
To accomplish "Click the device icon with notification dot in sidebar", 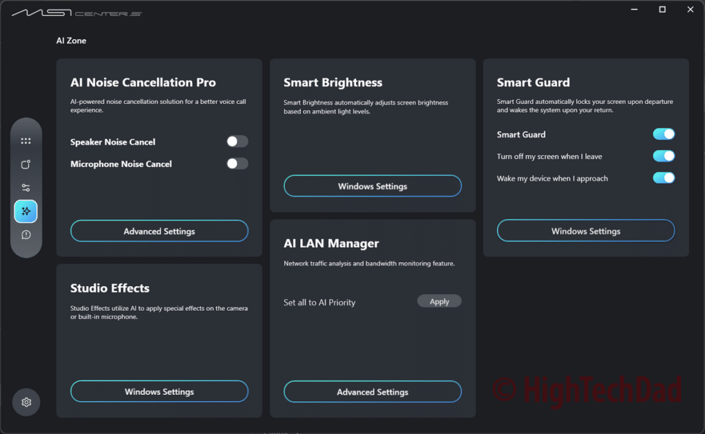I will pos(26,164).
